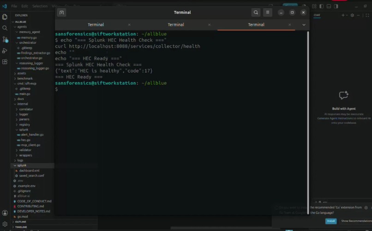This screenshot has height=231, width=372.
Task: Click the Go extension notification gear icon
Action: [366, 207]
